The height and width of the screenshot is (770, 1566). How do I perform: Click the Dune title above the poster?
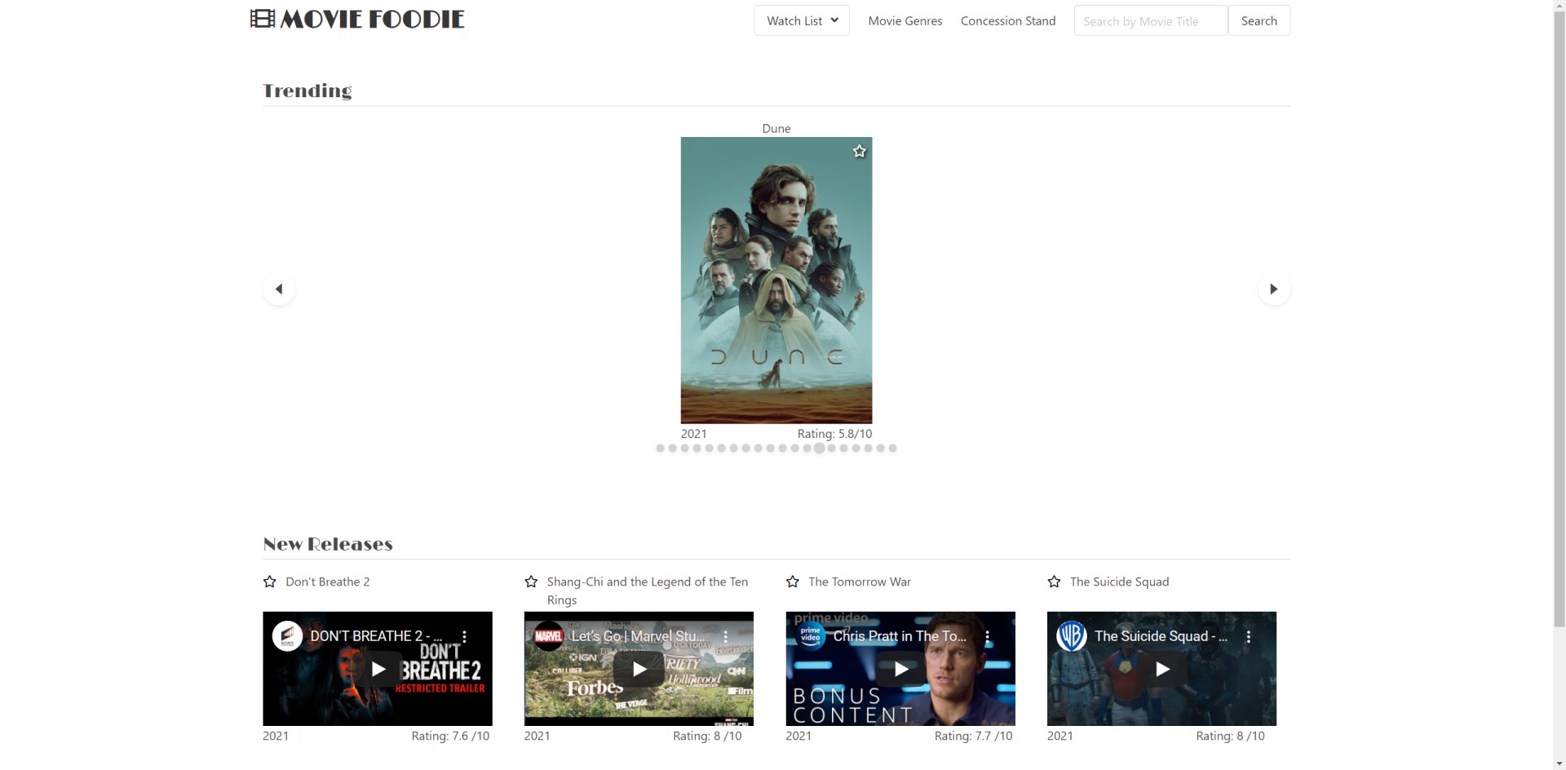[776, 128]
